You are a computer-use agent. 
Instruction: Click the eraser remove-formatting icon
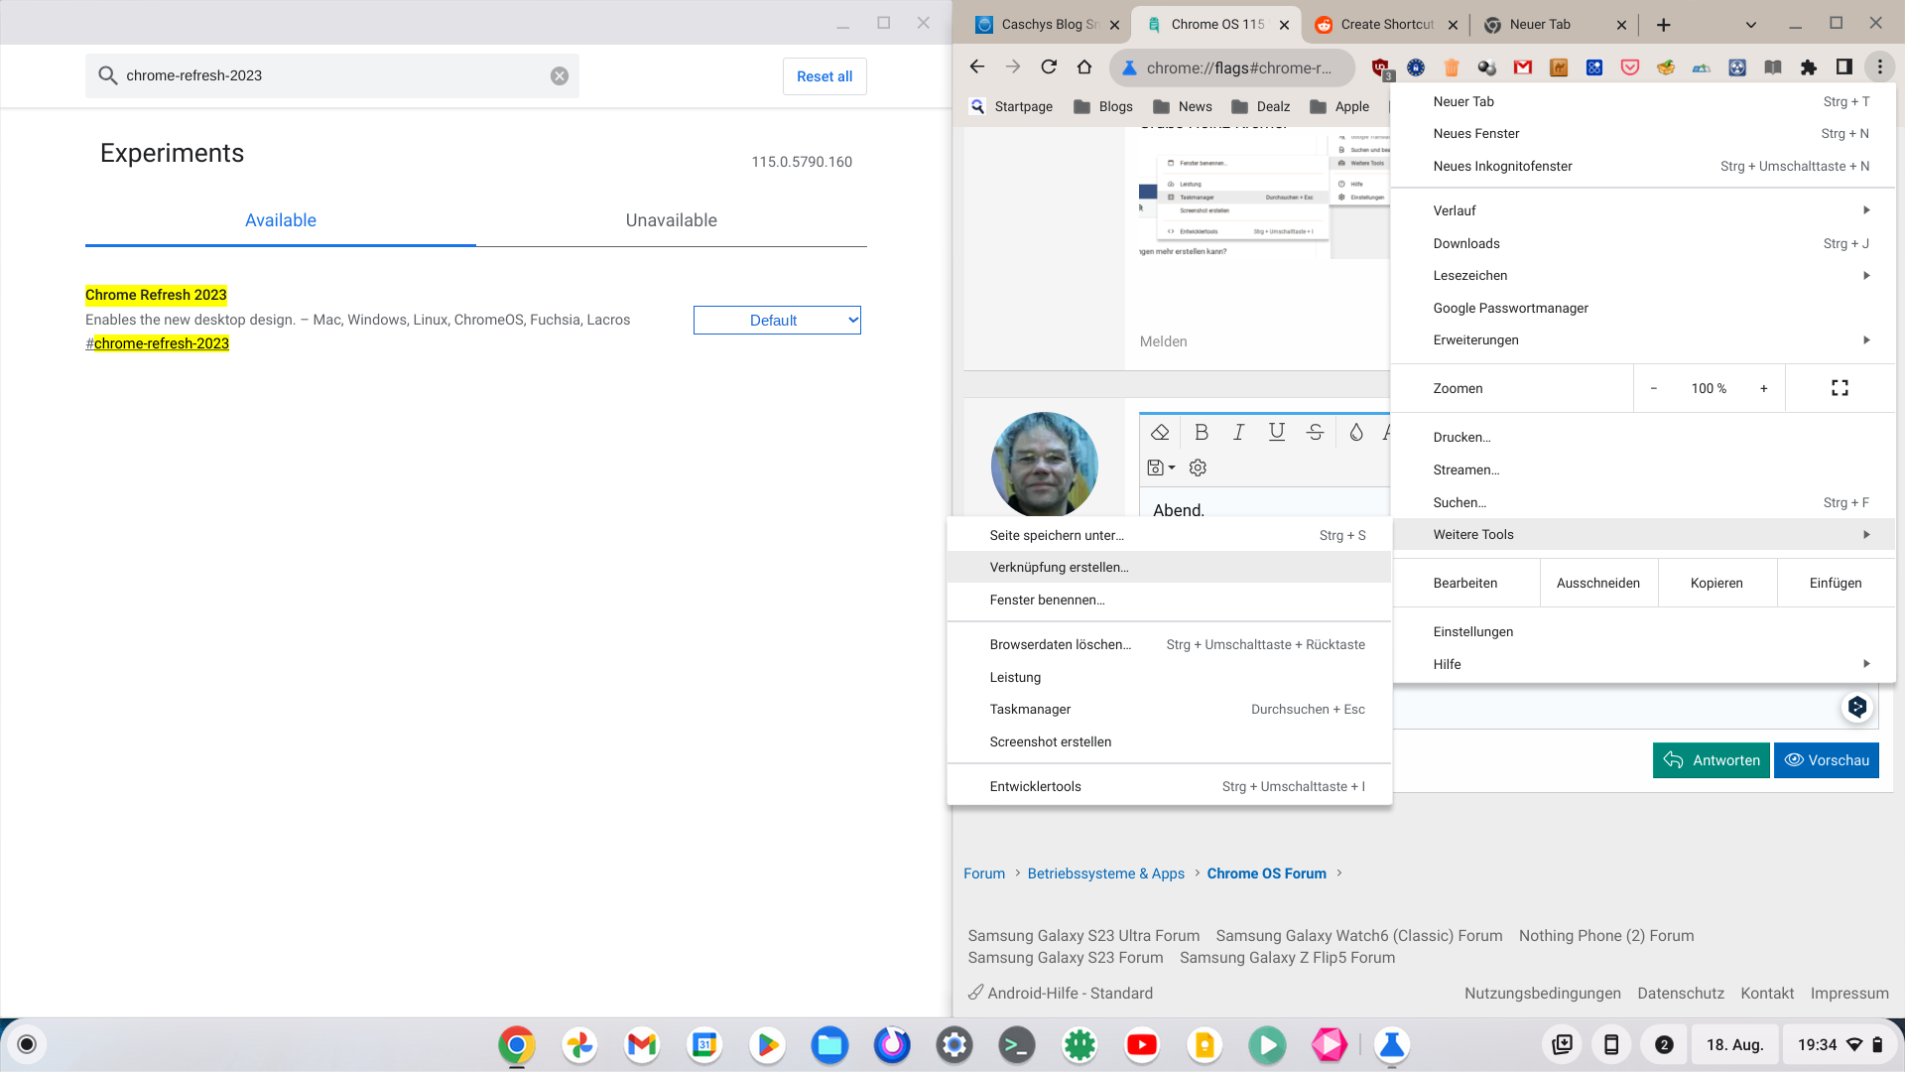(x=1160, y=432)
